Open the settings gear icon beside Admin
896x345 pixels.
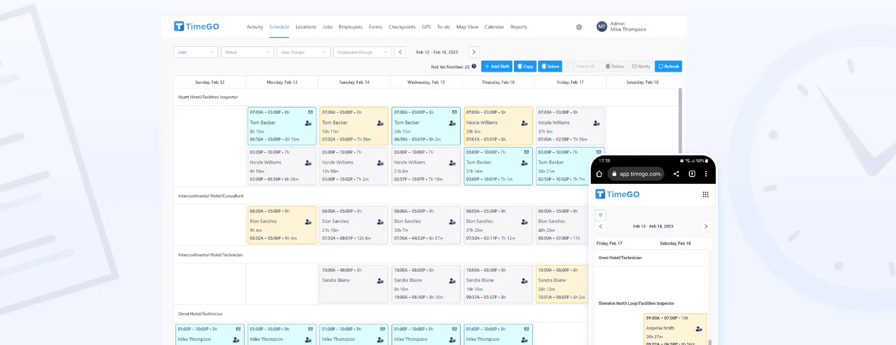(579, 27)
